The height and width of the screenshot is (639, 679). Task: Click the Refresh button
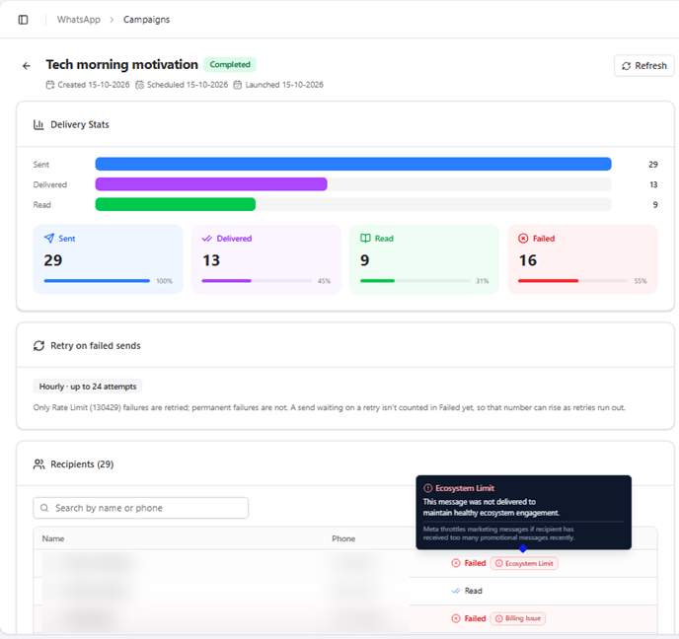[x=643, y=66]
